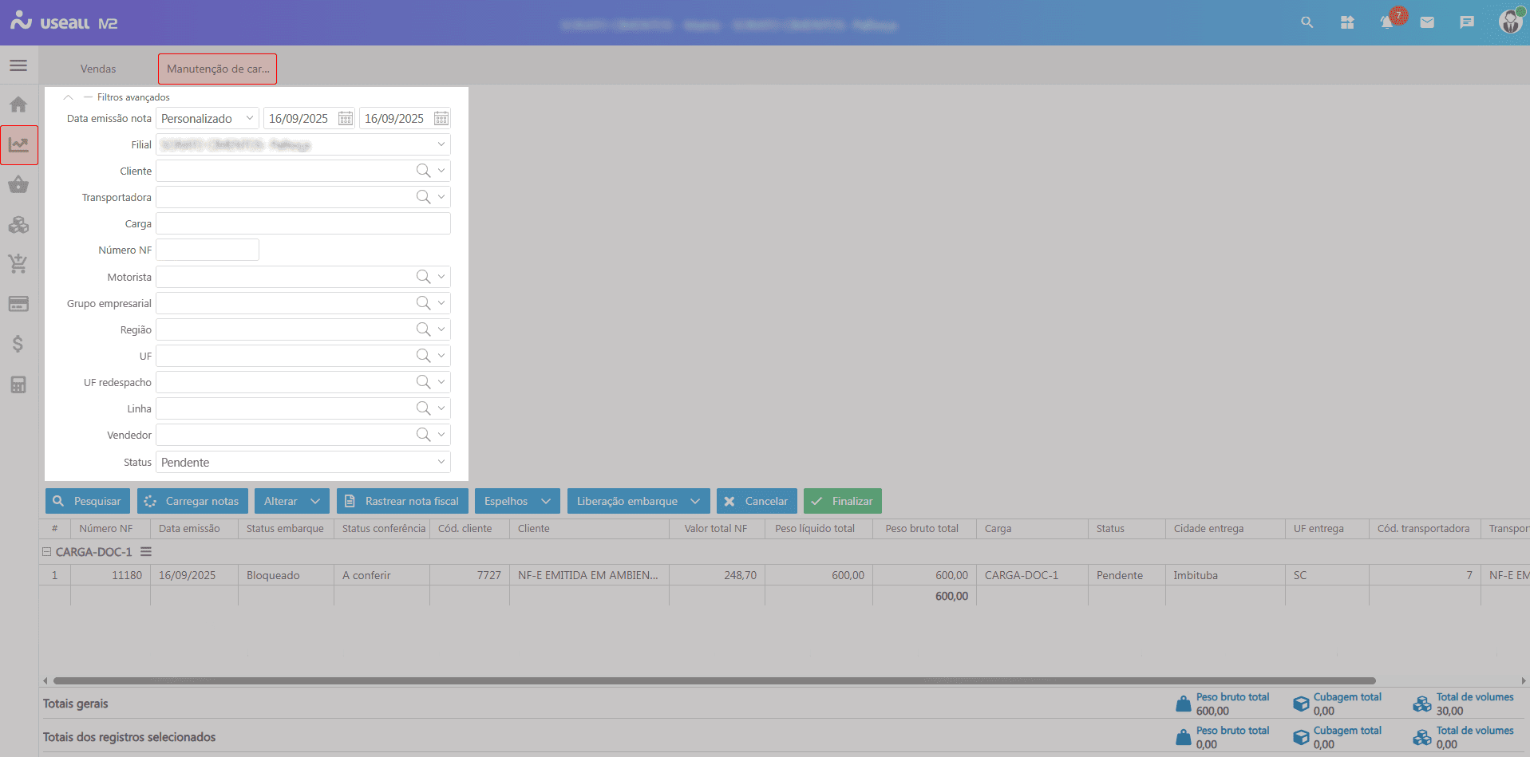Expand the Liberação embarque dropdown button
The height and width of the screenshot is (757, 1530).
694,501
